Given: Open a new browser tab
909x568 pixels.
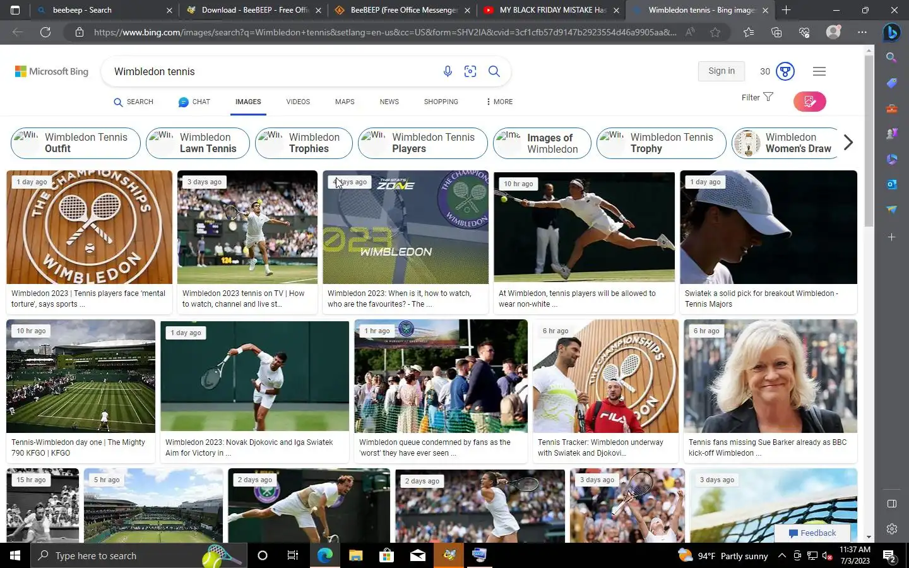Looking at the screenshot, I should point(786,10).
